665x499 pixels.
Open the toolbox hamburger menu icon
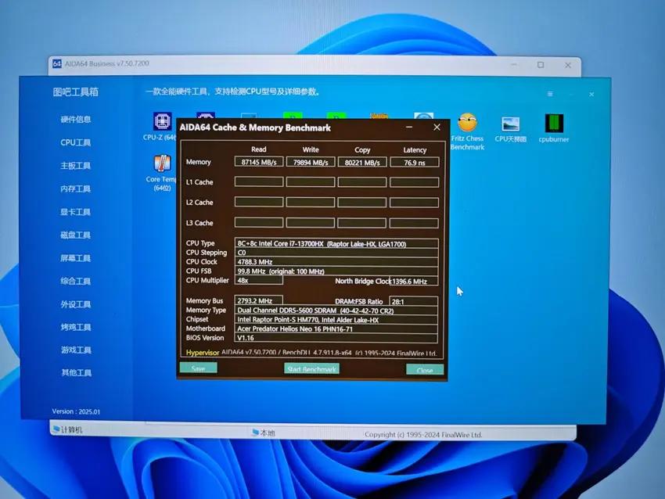550,94
